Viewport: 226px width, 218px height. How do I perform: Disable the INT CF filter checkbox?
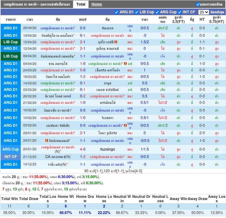tap(180, 12)
